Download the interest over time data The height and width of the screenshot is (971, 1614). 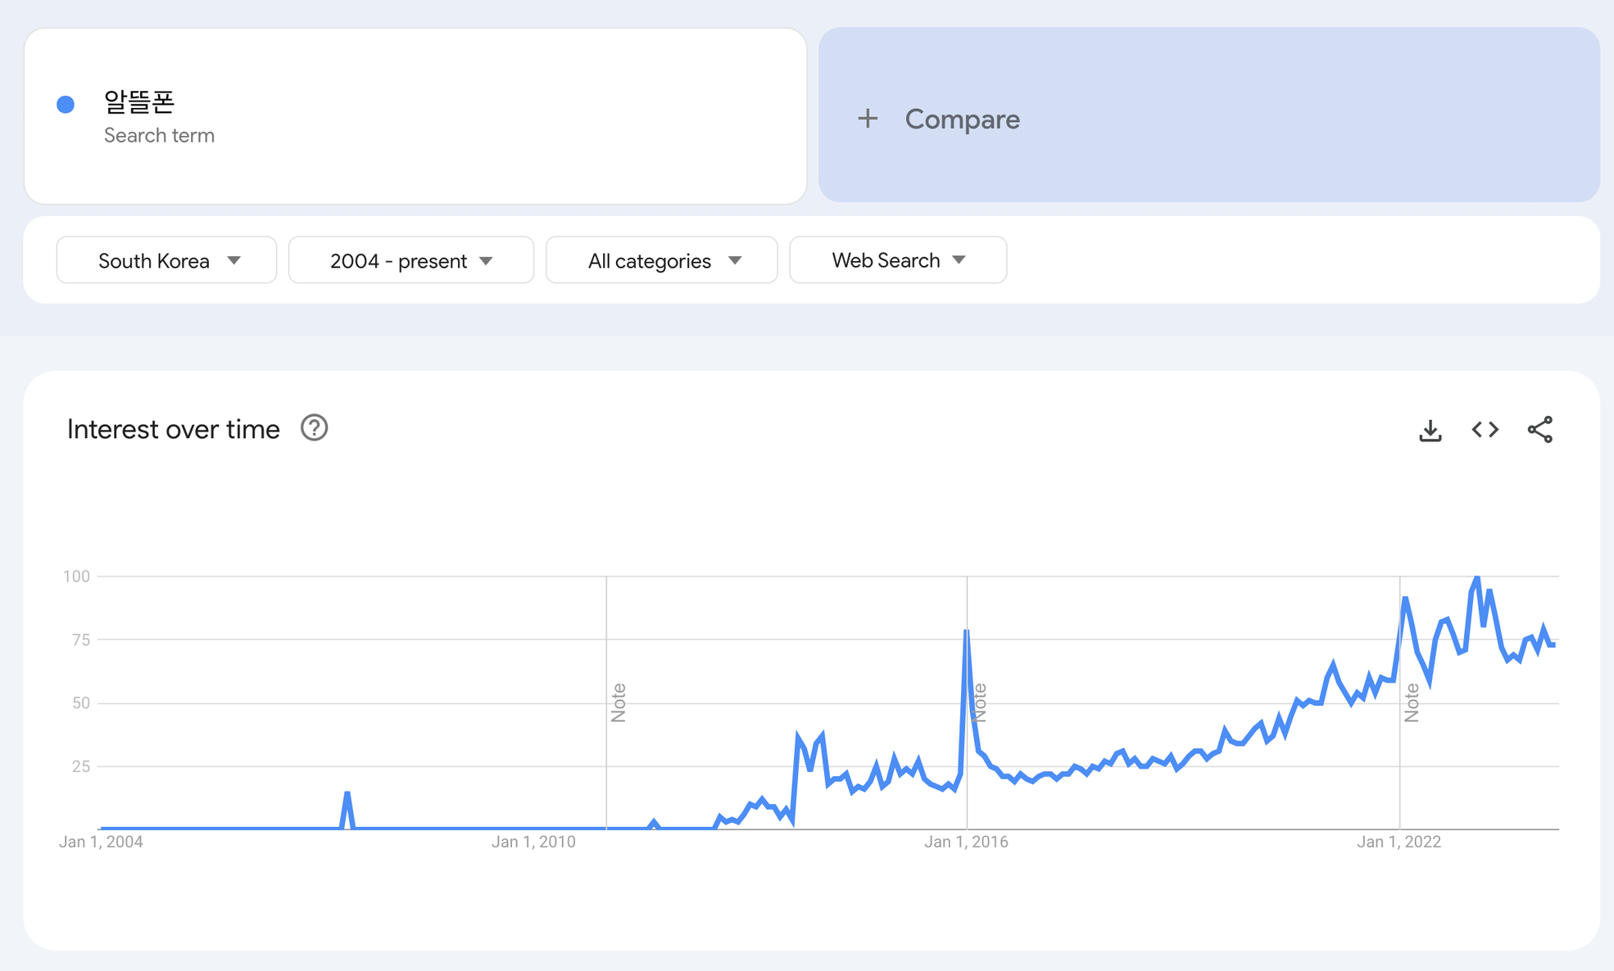click(x=1430, y=430)
